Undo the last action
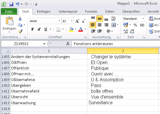 pos(18,4)
